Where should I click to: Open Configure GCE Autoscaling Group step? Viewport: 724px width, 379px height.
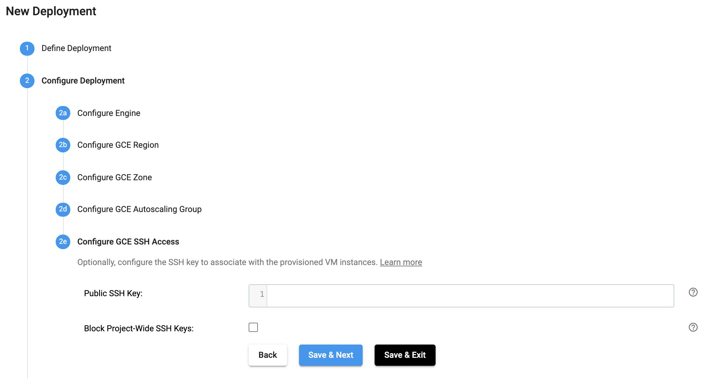(139, 209)
